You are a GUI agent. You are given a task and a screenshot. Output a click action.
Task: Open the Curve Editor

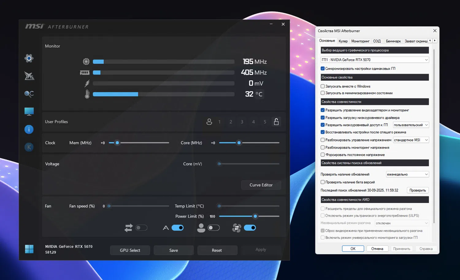pos(261,185)
